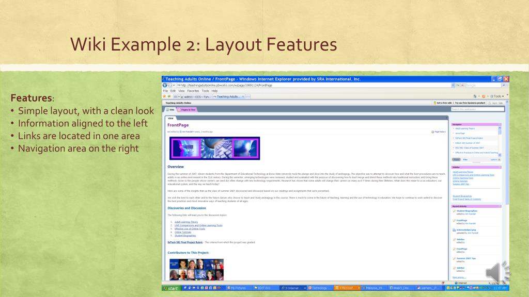529x297 pixels.
Task: Open the Tools dropdown in the command bar
Action: (496, 96)
